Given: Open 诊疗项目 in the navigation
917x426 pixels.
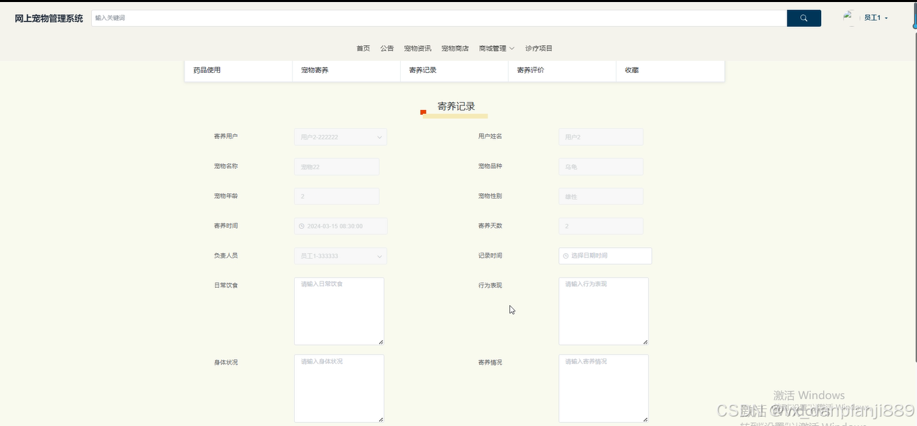Looking at the screenshot, I should [539, 49].
